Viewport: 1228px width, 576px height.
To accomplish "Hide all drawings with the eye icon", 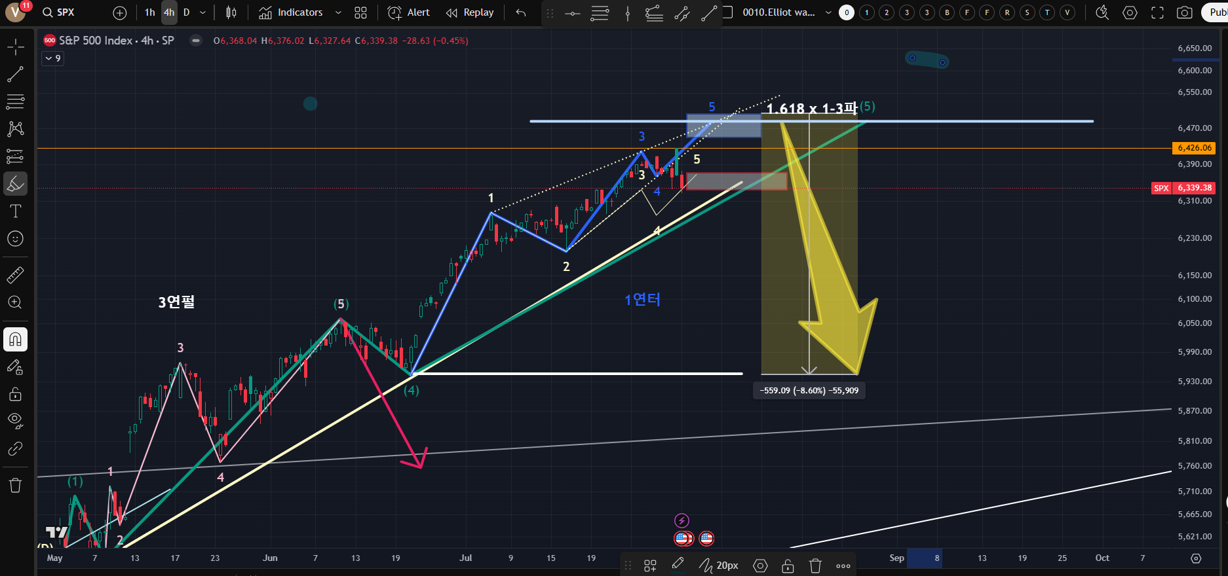I will click(x=15, y=420).
